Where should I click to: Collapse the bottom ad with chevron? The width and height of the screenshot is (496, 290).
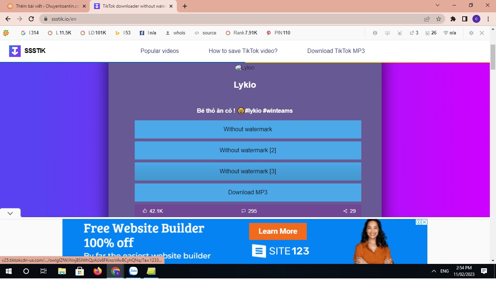tap(10, 214)
